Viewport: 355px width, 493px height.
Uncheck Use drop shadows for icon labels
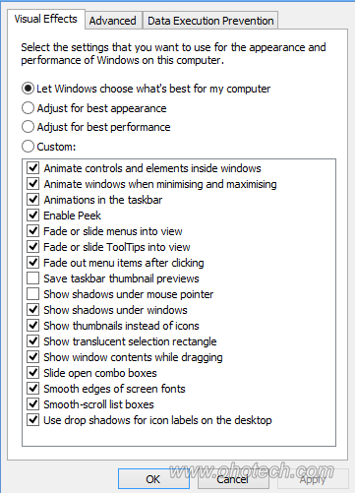33,420
